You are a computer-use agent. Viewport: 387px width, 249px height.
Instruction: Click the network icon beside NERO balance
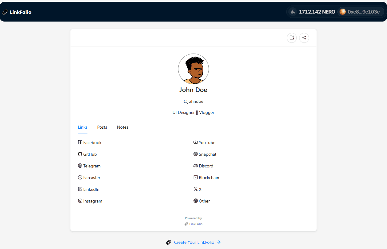point(293,12)
